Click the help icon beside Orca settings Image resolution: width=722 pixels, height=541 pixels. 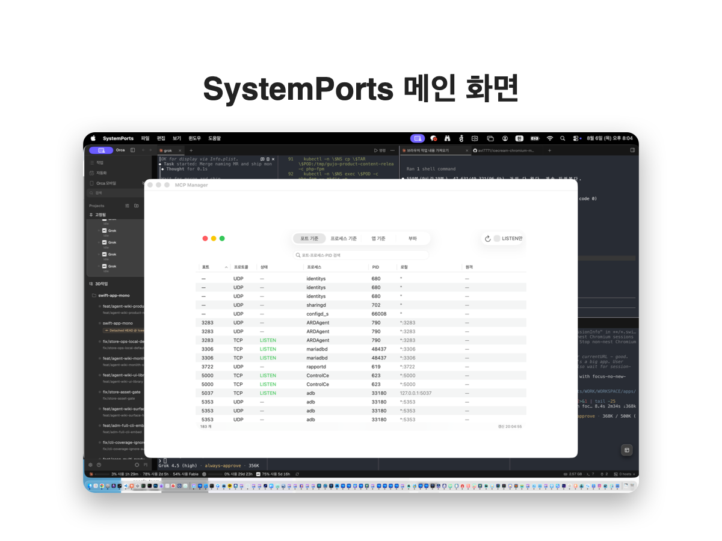point(99,465)
